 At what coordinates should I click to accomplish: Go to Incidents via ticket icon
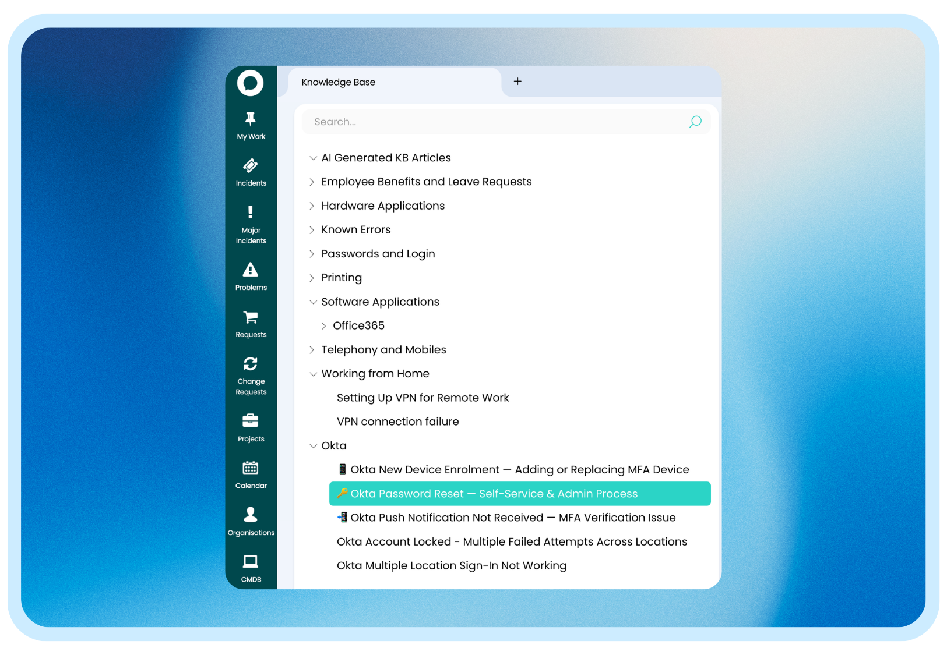(x=251, y=166)
